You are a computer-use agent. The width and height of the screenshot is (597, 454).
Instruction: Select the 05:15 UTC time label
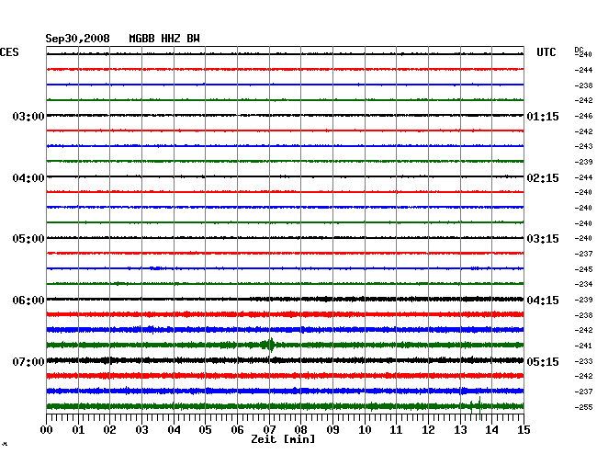pos(543,361)
